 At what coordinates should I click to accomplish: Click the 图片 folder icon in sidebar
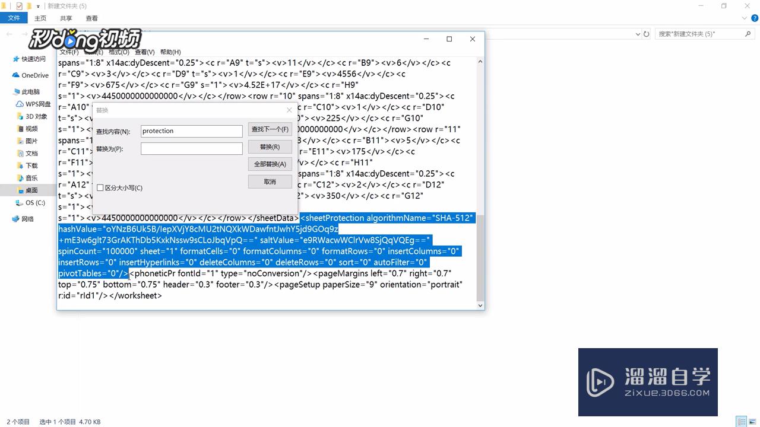click(x=20, y=141)
